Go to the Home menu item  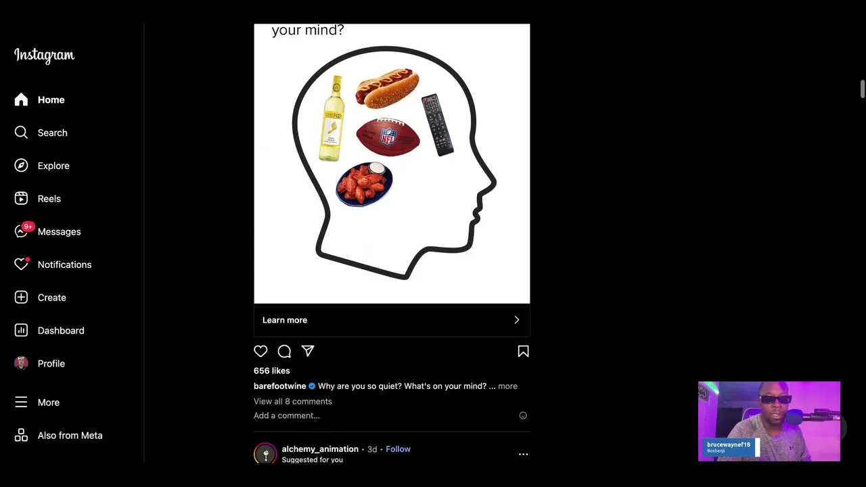(51, 100)
